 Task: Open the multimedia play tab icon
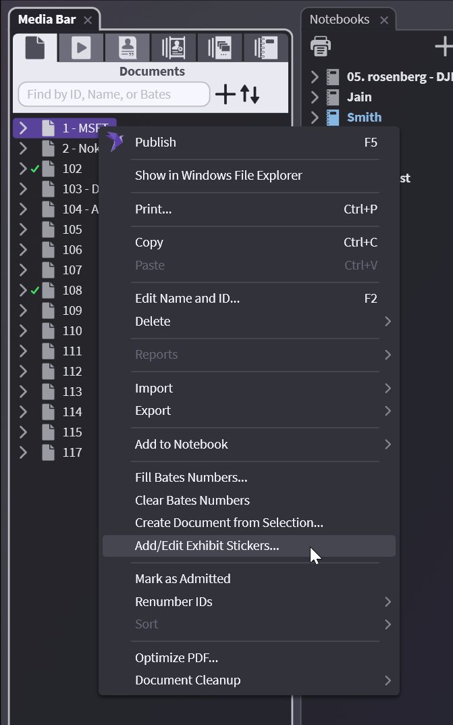pos(81,47)
